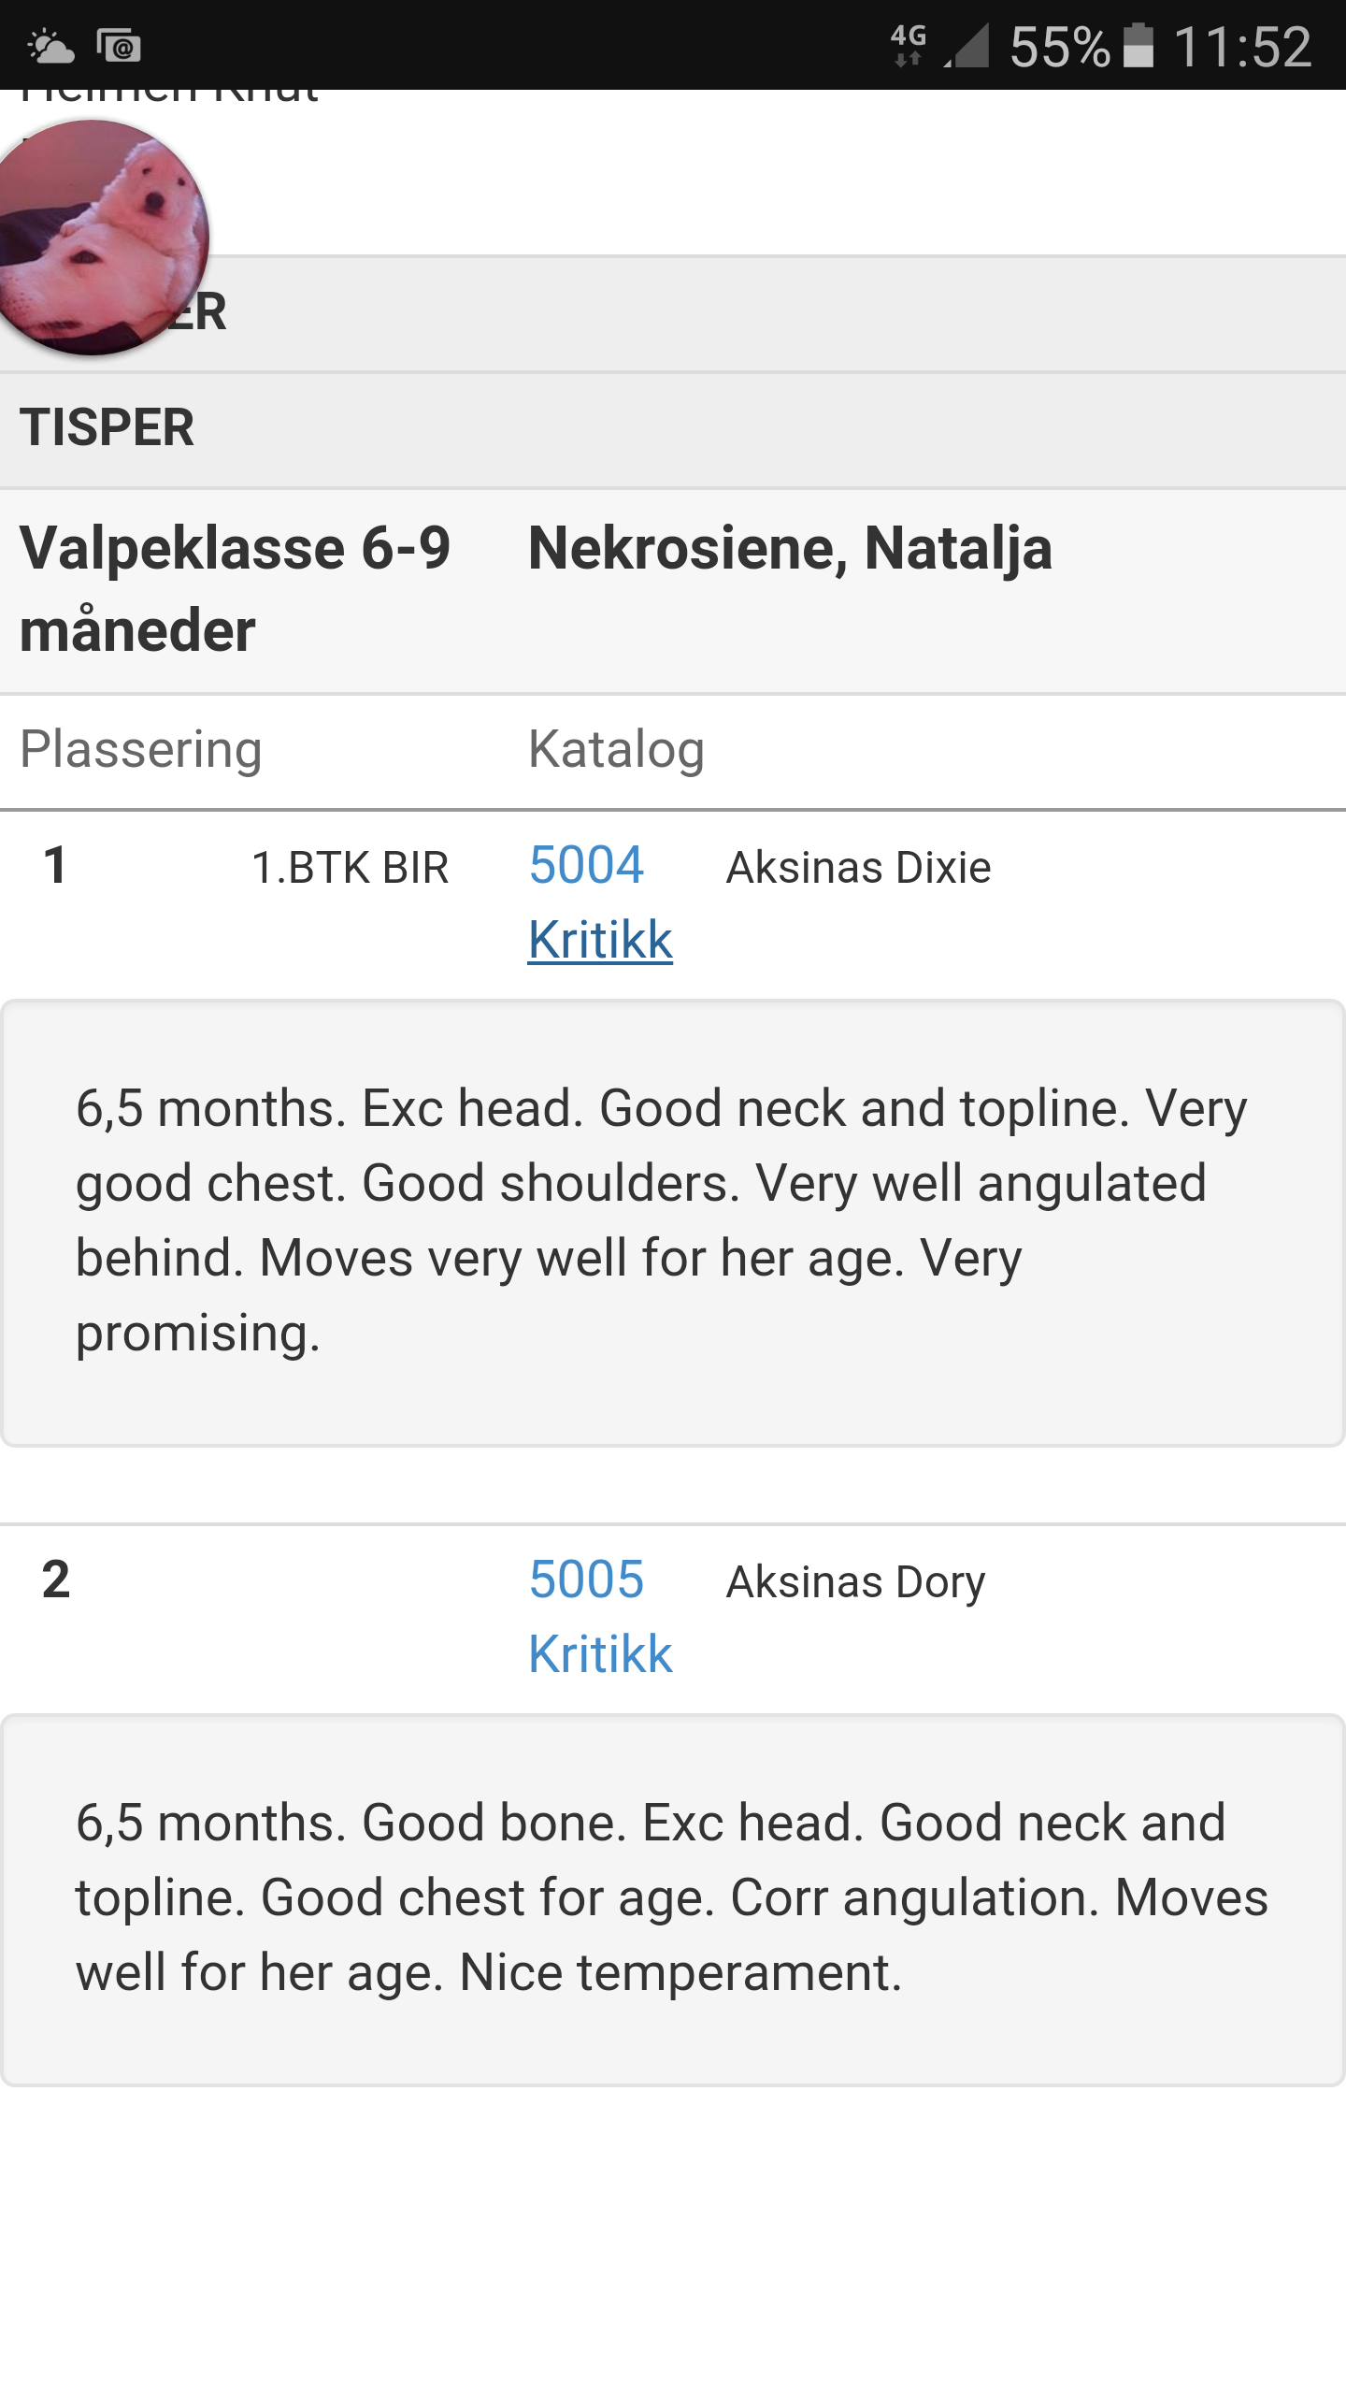1346x2394 pixels.
Task: Tap the signal strength icon
Action: tap(967, 46)
